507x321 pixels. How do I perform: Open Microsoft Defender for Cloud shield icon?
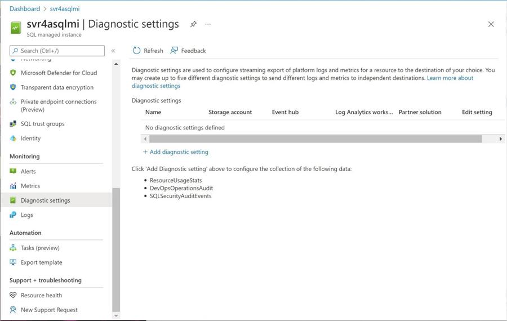(13, 73)
